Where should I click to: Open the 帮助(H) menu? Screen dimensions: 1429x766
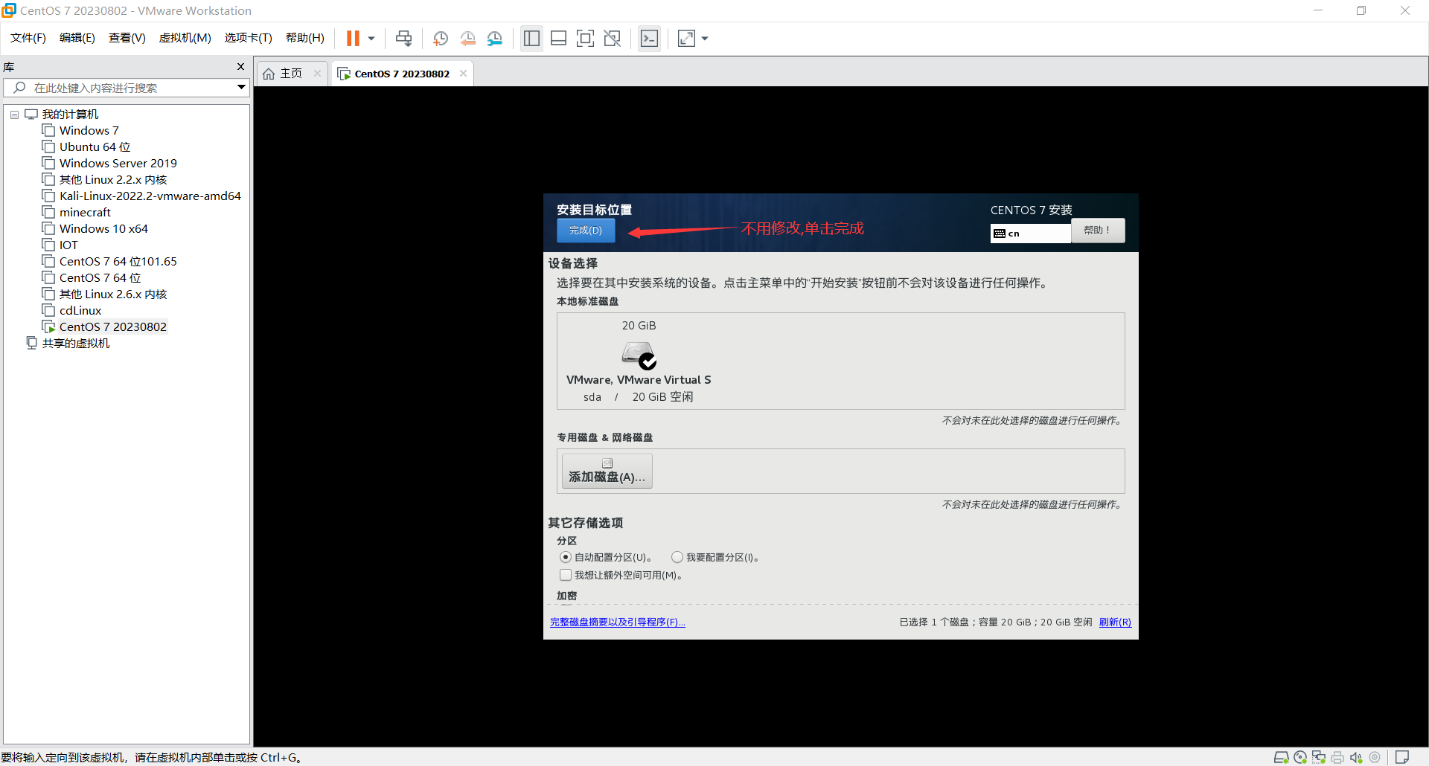point(304,38)
